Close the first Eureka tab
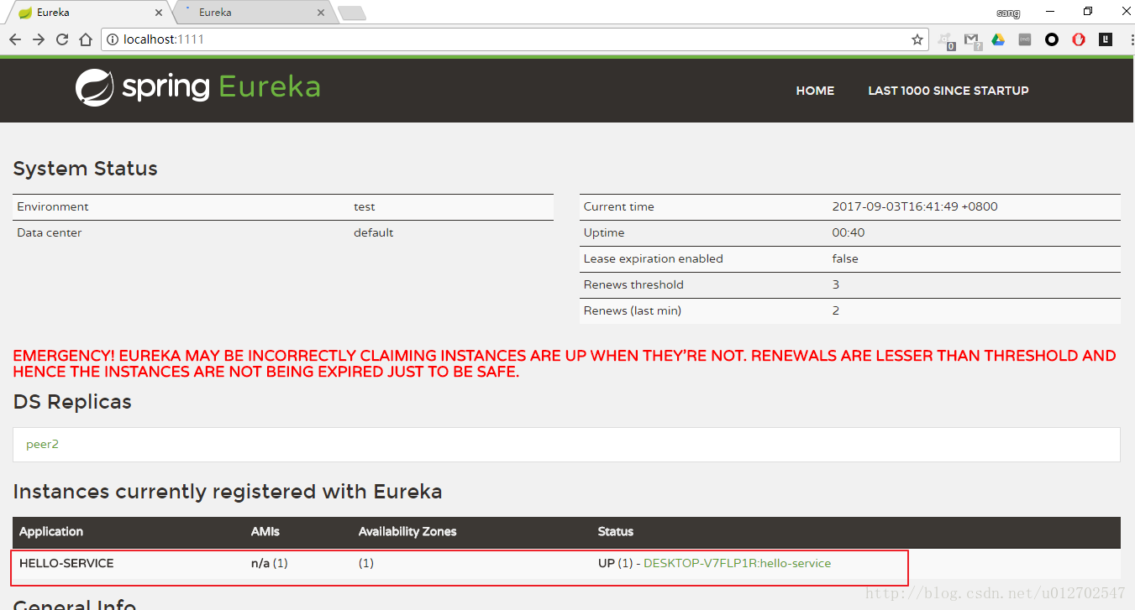Image resolution: width=1135 pixels, height=610 pixels. click(160, 13)
